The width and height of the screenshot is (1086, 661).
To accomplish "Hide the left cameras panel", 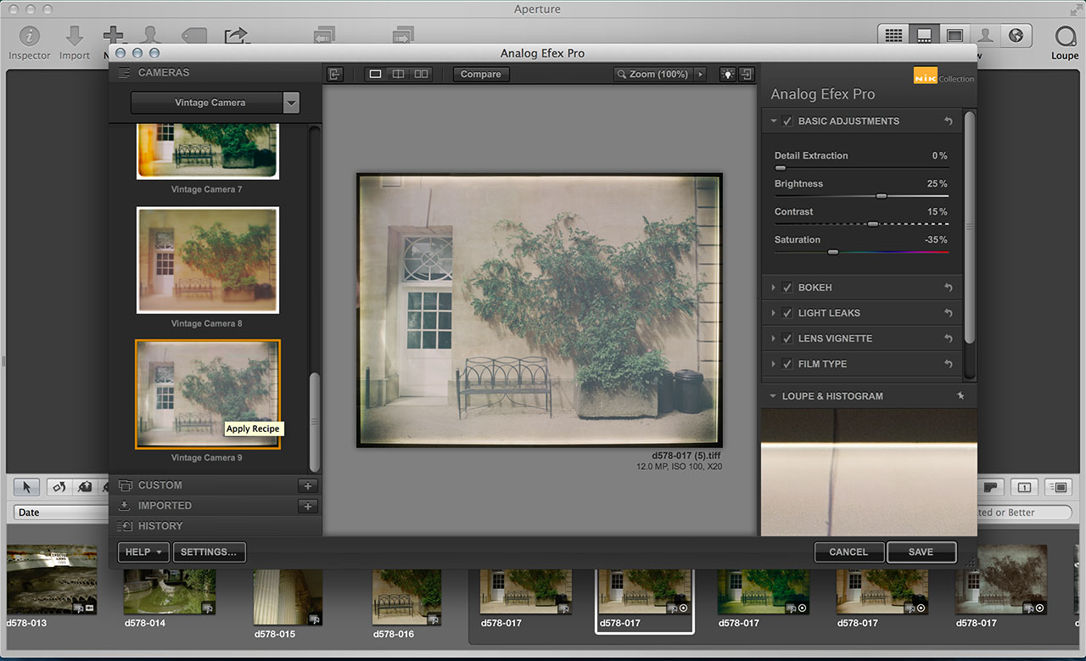I will 335,75.
